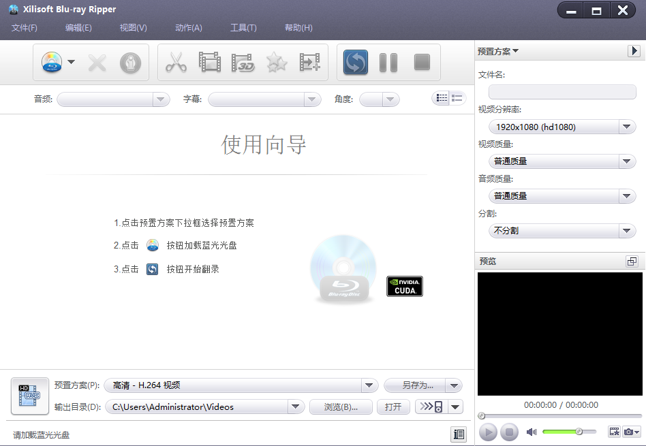The image size is (646, 446).
Task: Open the 音频质量 dropdown
Action: click(562, 196)
